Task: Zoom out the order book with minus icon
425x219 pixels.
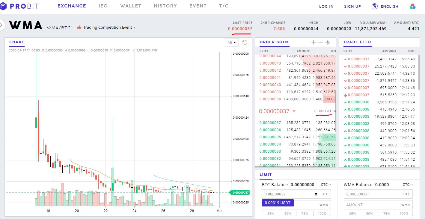Action: click(x=320, y=42)
